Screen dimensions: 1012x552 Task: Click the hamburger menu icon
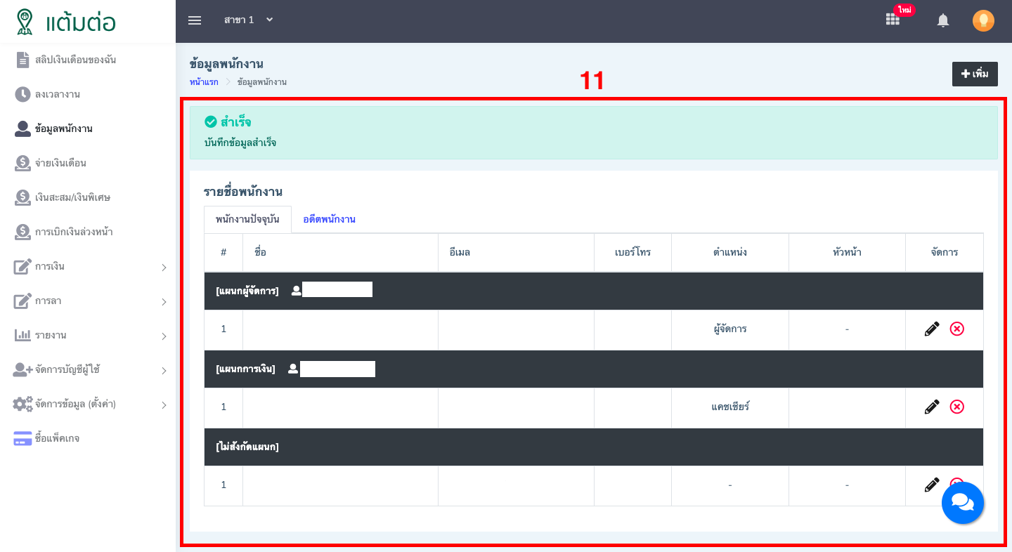point(195,20)
